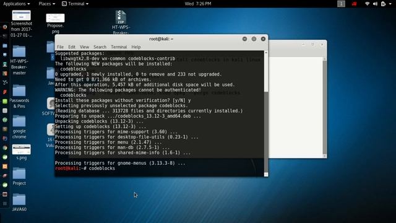Select the Project folder on desktop
Viewport: 396px width, 223px height.
pos(19,176)
